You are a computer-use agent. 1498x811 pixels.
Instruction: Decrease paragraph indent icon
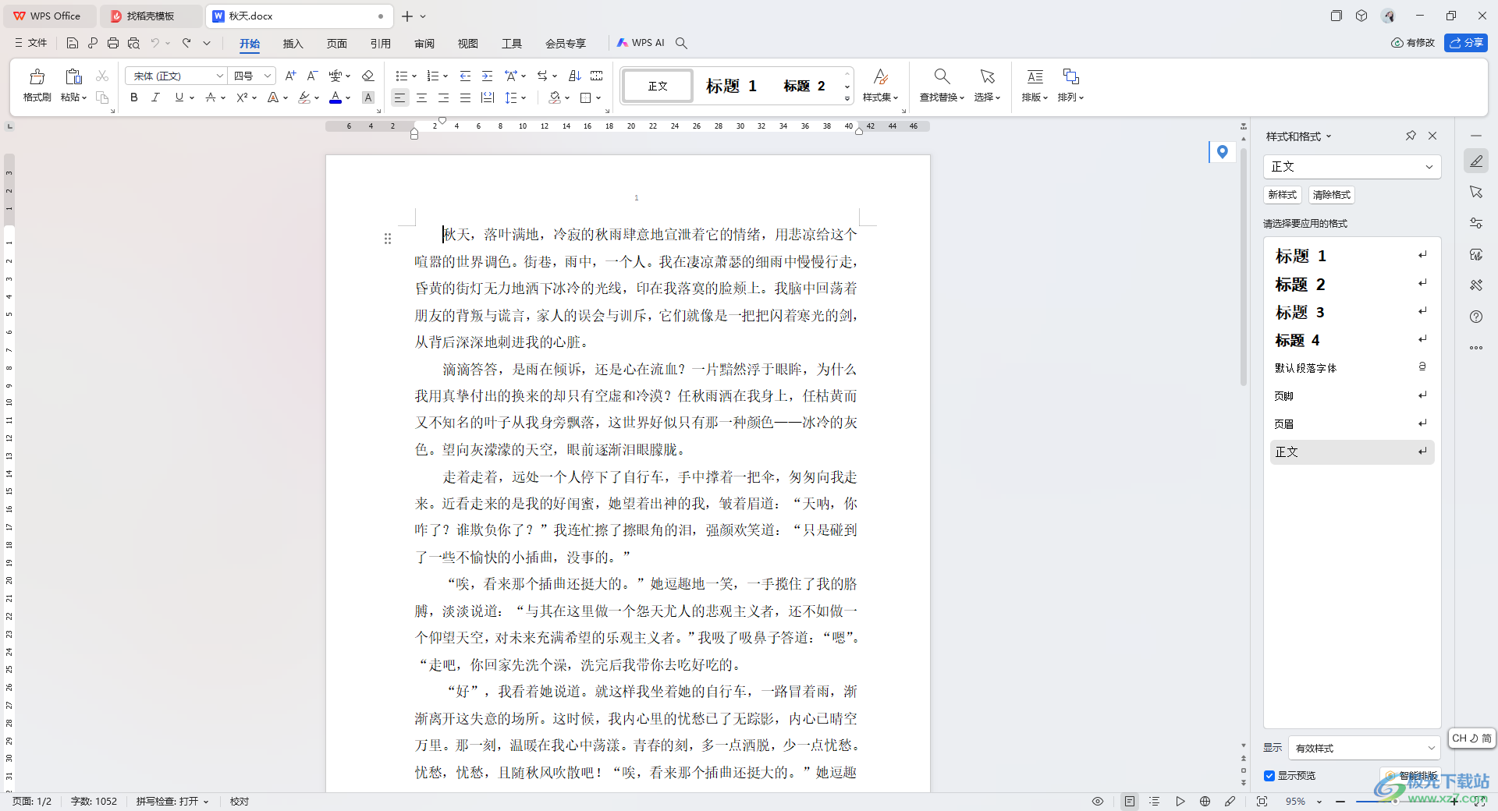(465, 76)
